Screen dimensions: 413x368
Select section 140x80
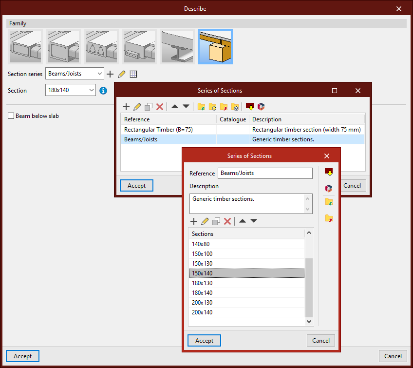[x=247, y=244]
